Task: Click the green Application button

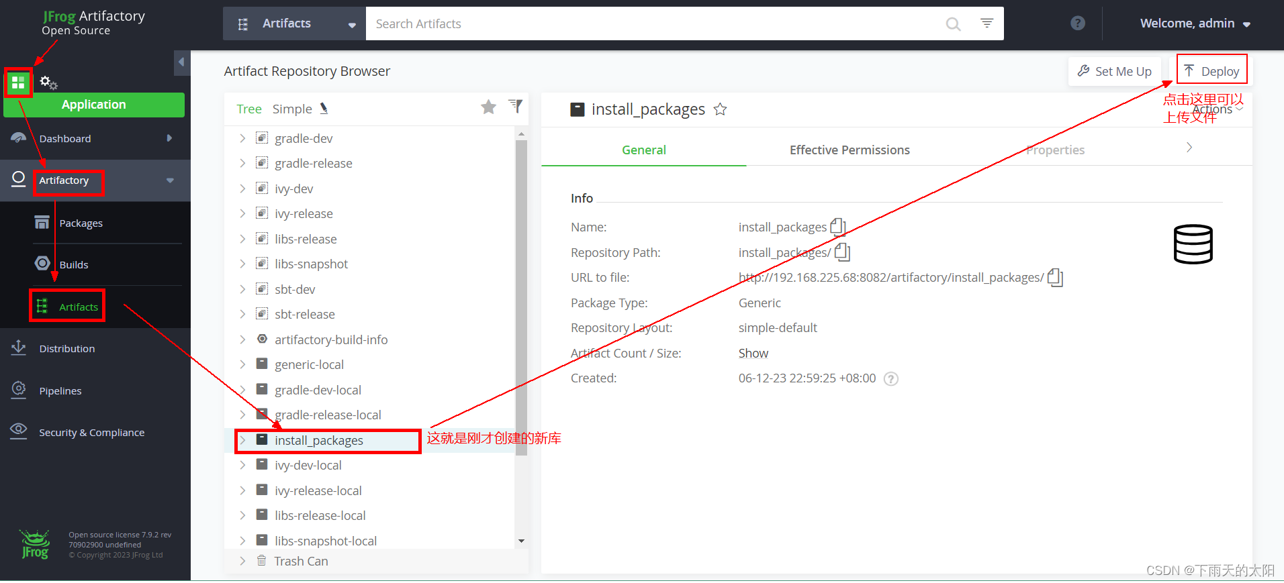Action: click(94, 105)
